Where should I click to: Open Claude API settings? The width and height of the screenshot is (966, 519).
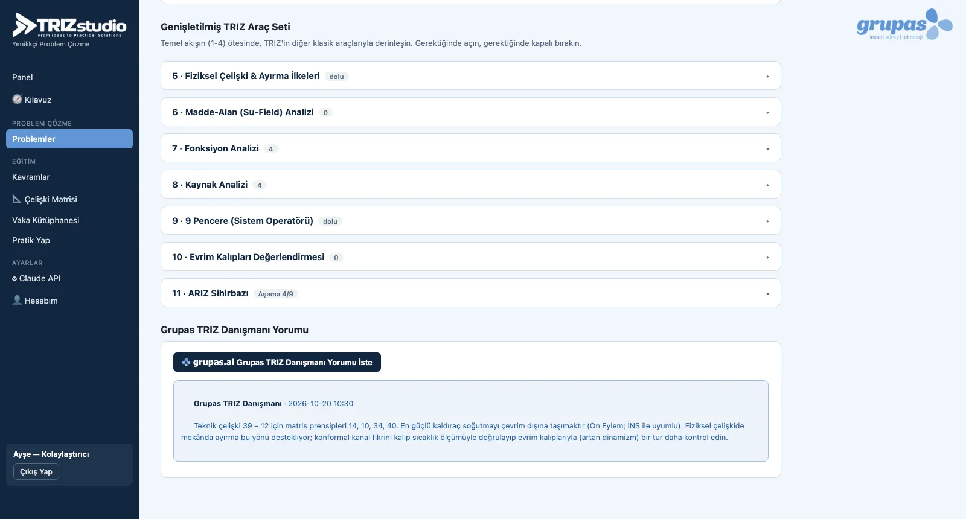69,278
